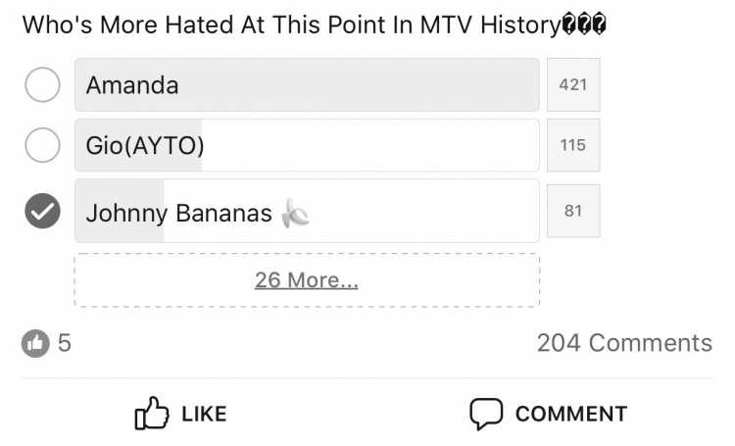Click the Amanda poll option bar
The image size is (735, 446).
(307, 85)
